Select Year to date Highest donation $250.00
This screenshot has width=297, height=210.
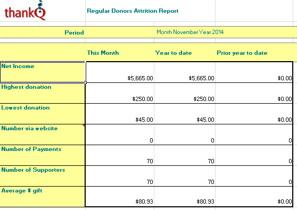tap(185, 93)
